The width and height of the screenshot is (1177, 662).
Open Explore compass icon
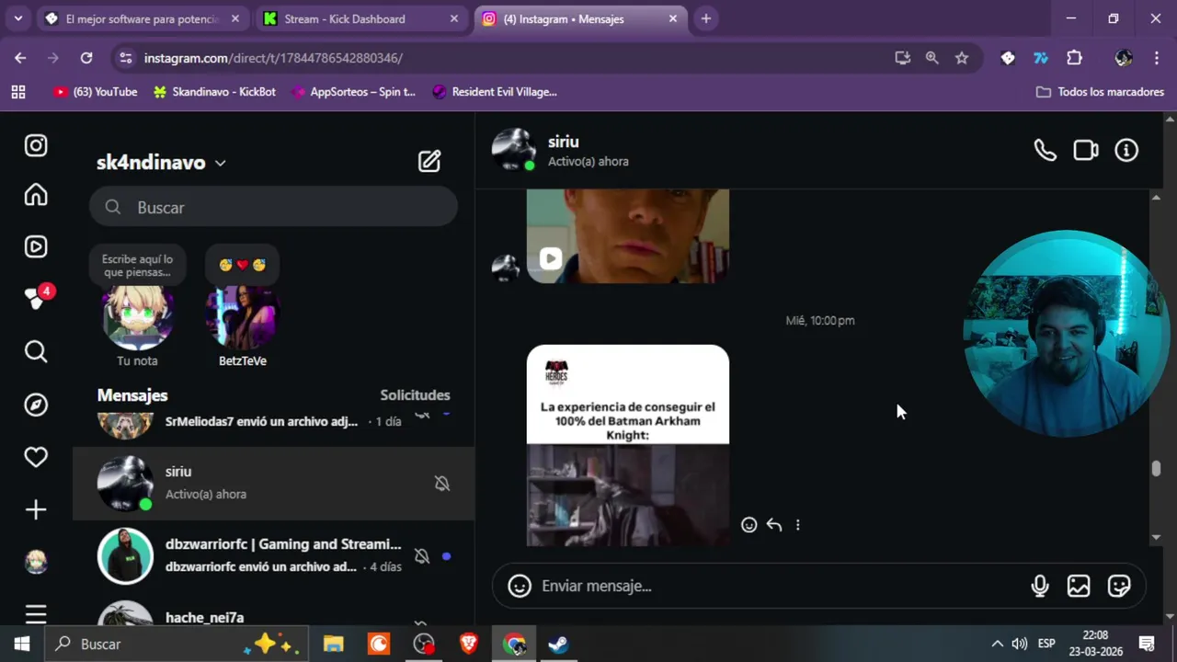(x=36, y=405)
